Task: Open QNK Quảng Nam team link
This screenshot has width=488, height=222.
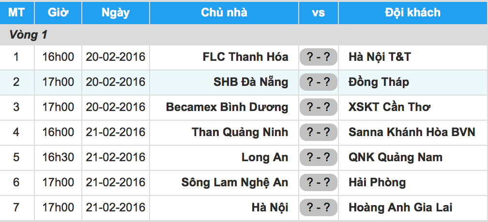Action: pyautogui.click(x=396, y=157)
